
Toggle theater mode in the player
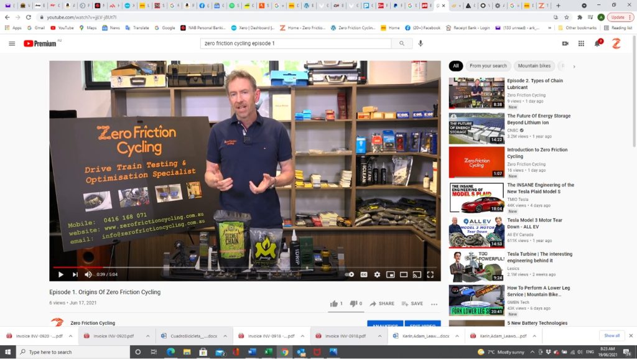(x=403, y=274)
